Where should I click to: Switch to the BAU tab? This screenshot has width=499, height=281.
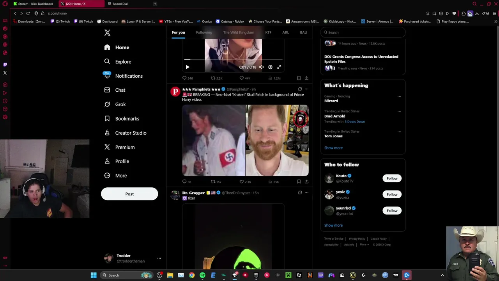303,32
